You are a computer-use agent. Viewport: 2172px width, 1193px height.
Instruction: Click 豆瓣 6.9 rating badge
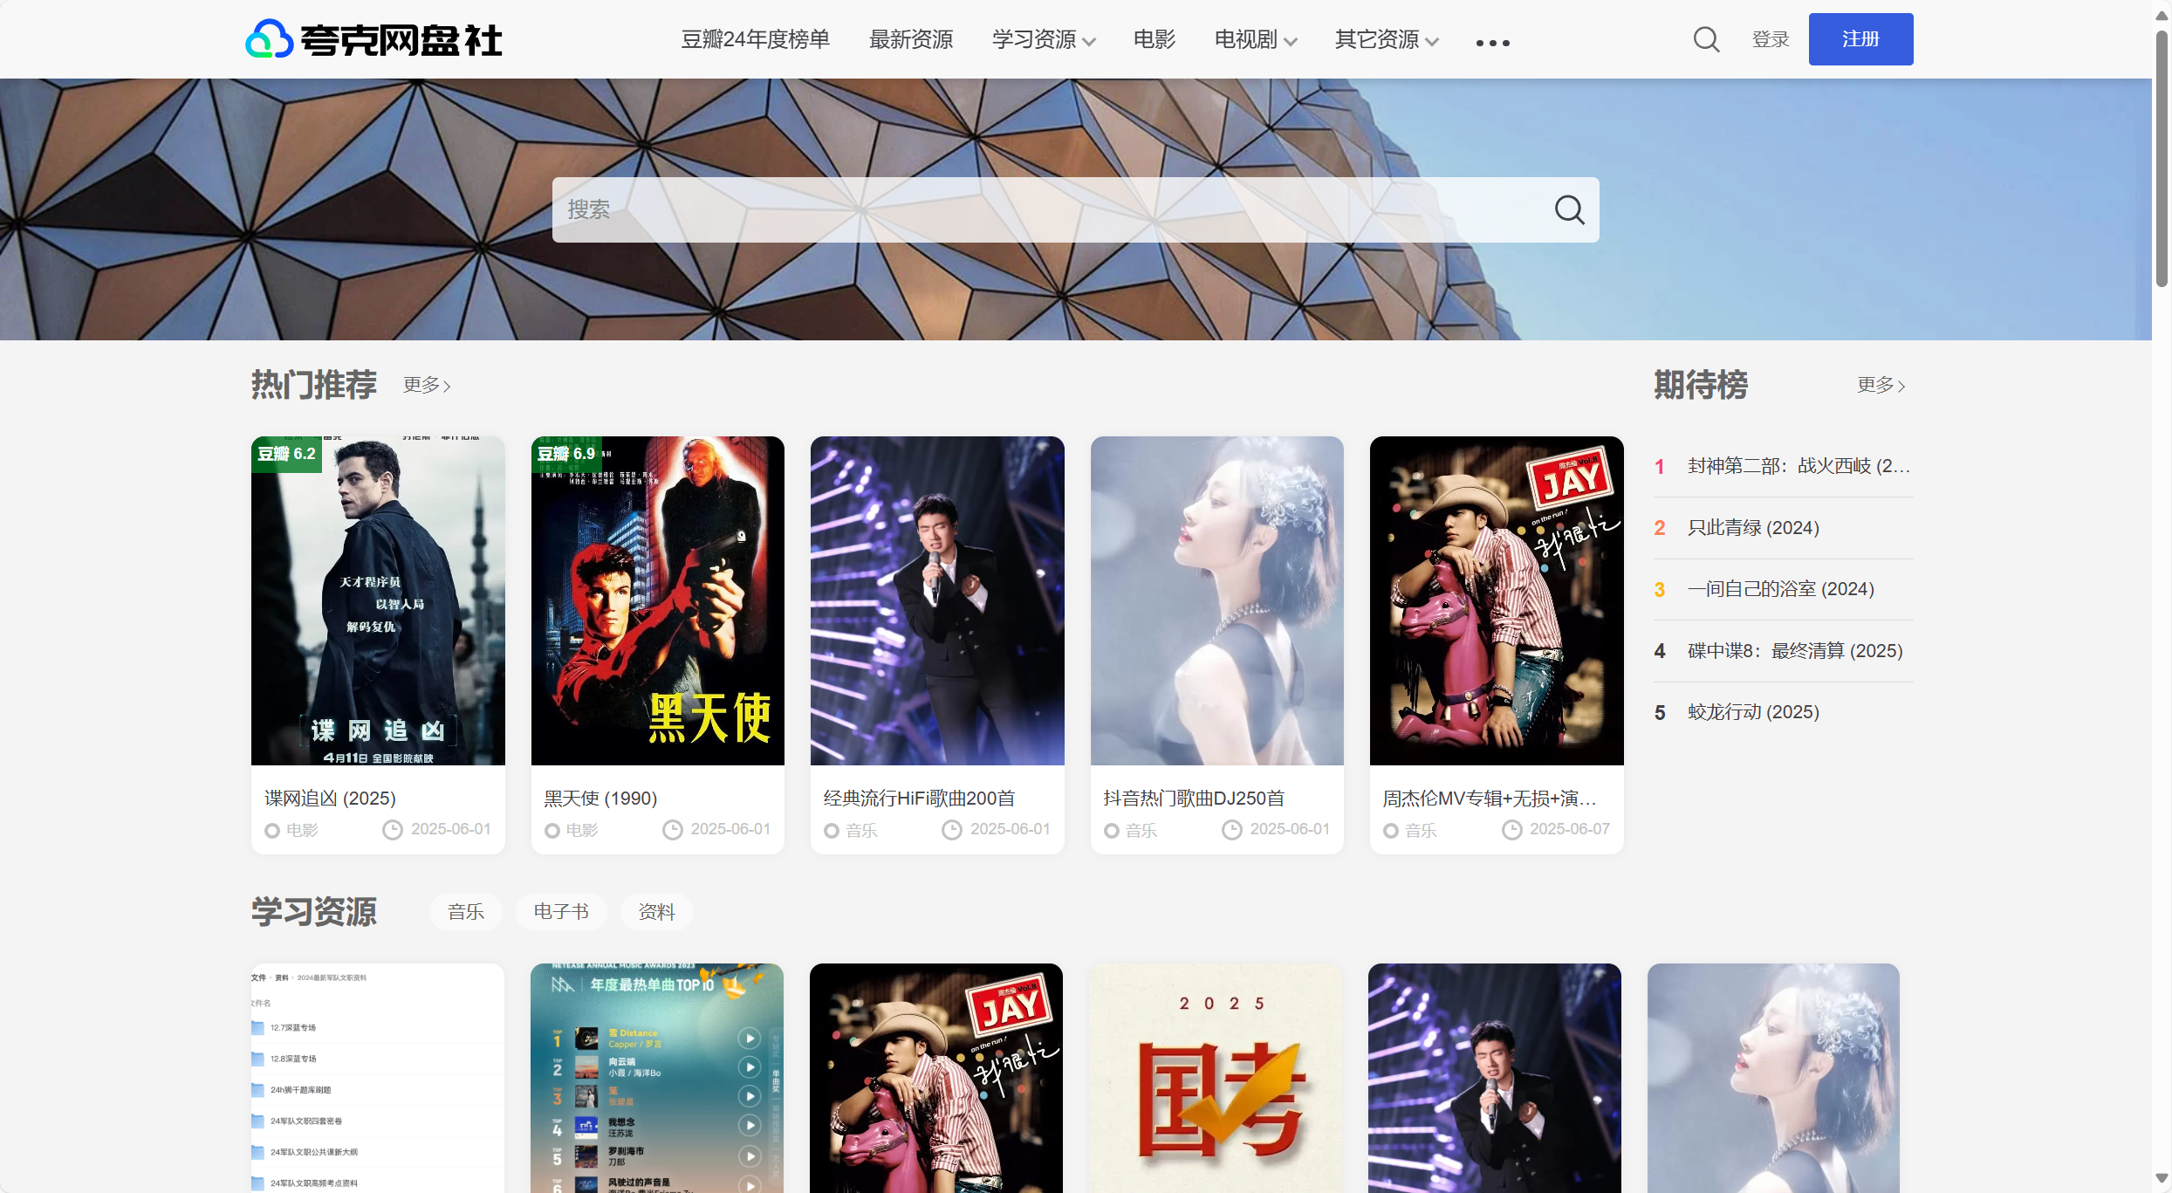tap(566, 454)
